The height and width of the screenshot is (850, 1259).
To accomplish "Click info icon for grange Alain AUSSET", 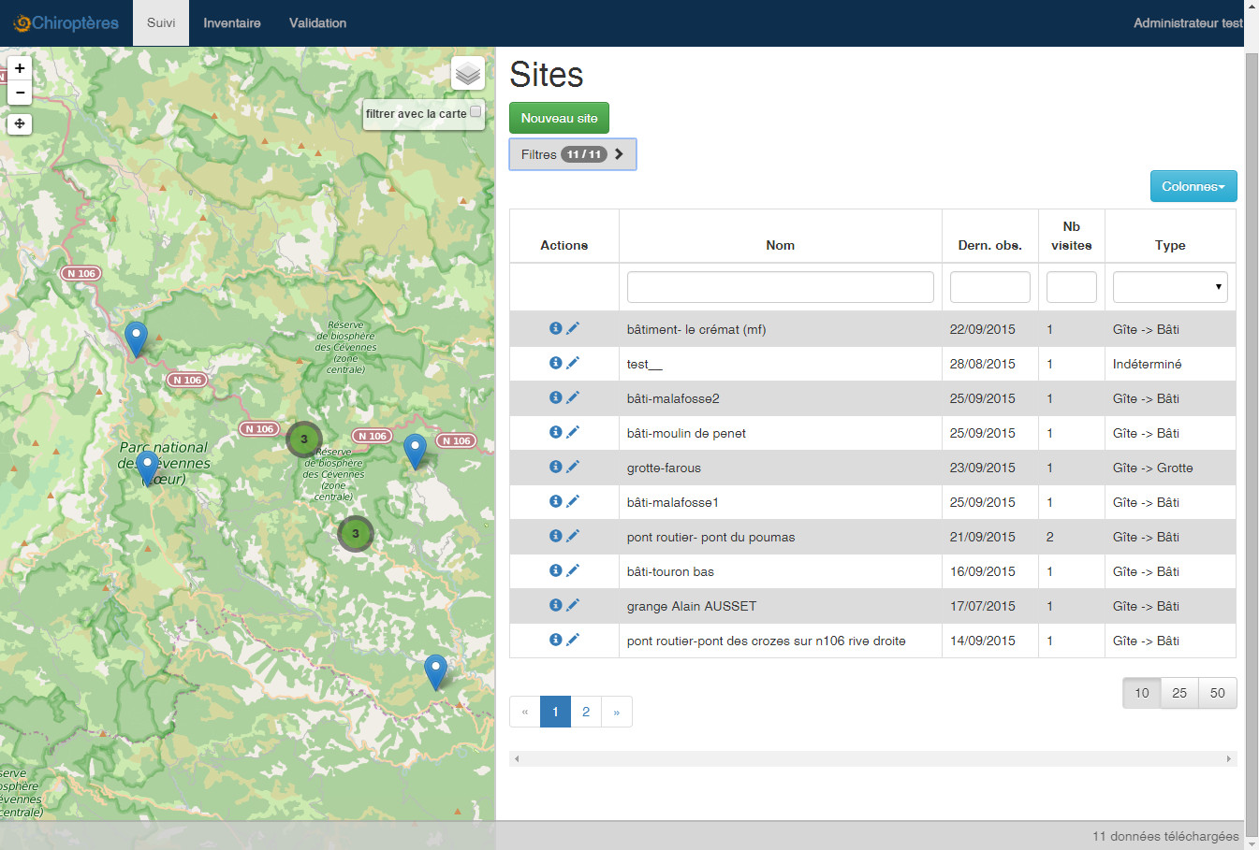I will click(x=555, y=605).
